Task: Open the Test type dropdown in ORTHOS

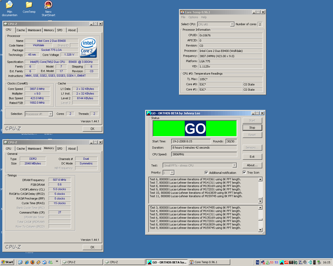Action: [234, 165]
